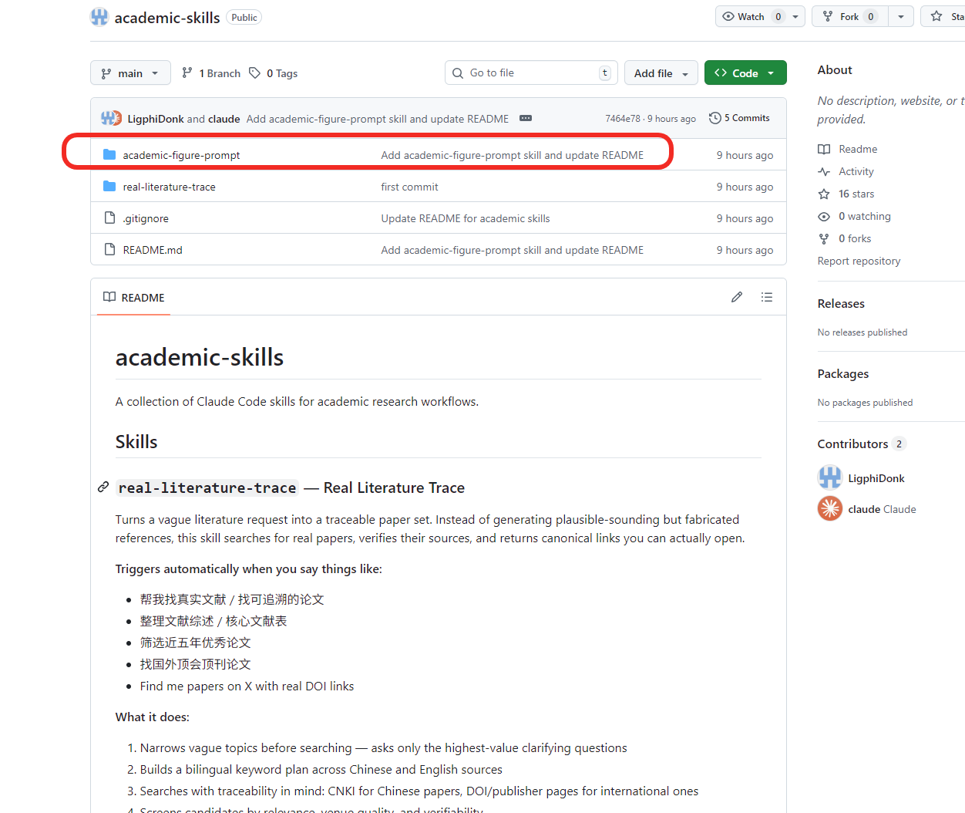The width and height of the screenshot is (965, 813).
Task: Open the main branch dropdown
Action: (x=130, y=73)
